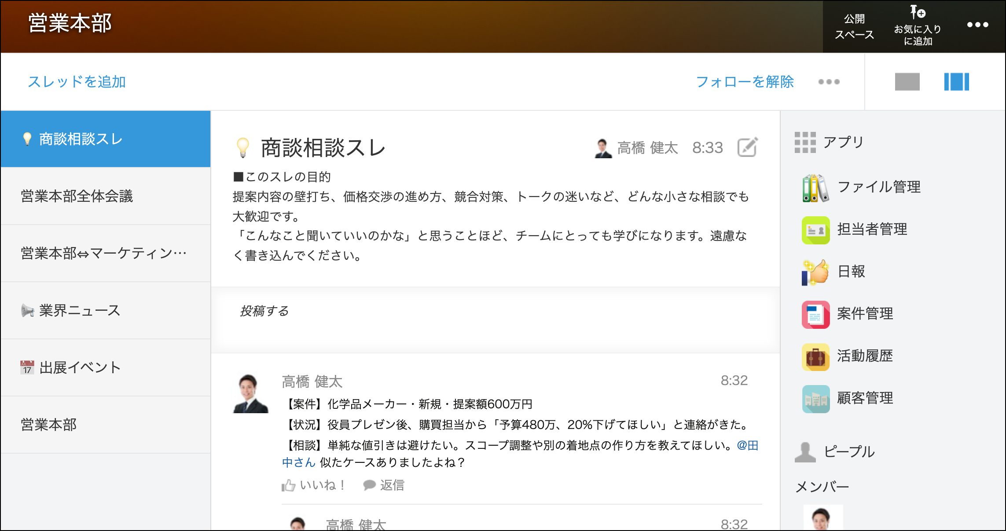Image resolution: width=1006 pixels, height=531 pixels.
Task: Click the メンバー heading
Action: pos(822,487)
